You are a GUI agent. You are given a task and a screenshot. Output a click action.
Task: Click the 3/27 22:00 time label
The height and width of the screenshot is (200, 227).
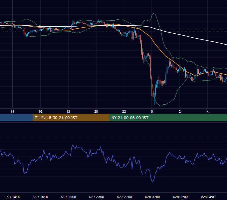(x=124, y=197)
